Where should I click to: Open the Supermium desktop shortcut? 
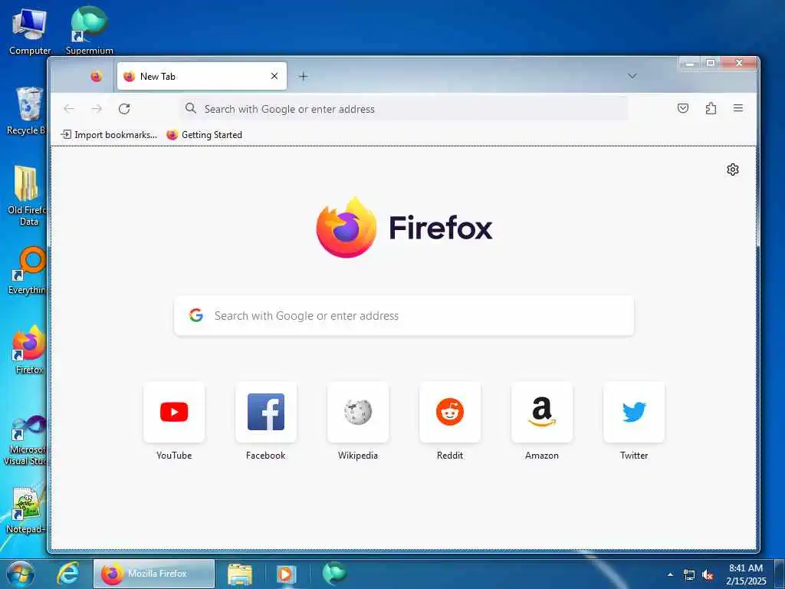pyautogui.click(x=89, y=30)
